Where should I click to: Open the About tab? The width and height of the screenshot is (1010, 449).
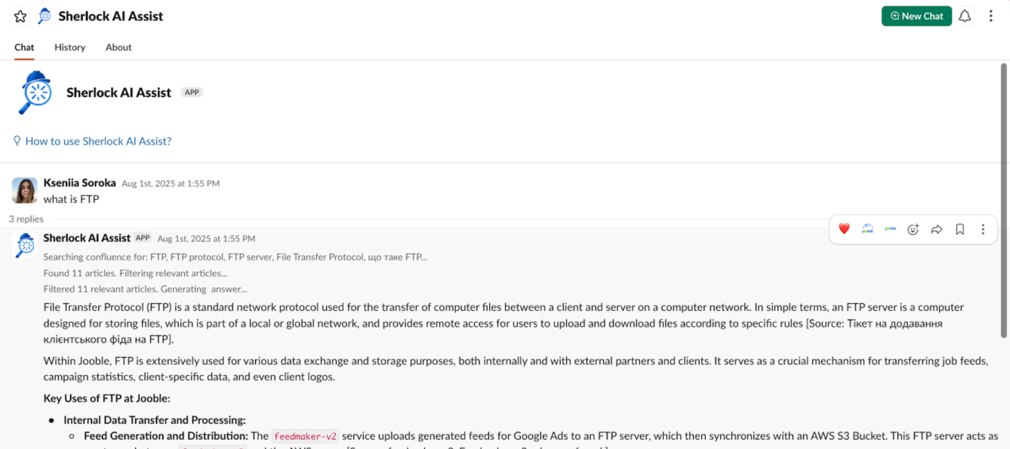(x=119, y=47)
